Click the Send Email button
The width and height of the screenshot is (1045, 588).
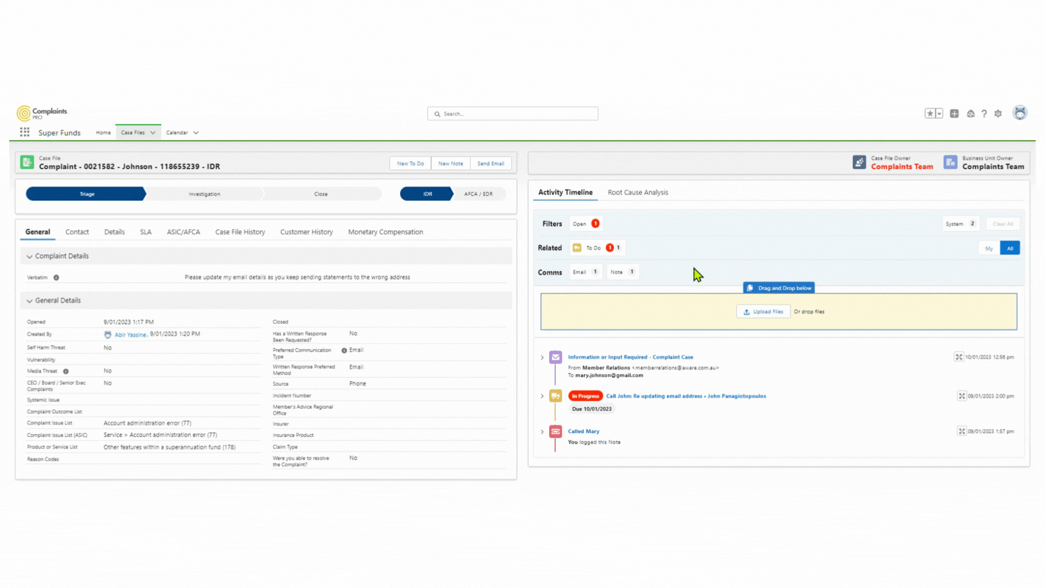pos(491,163)
